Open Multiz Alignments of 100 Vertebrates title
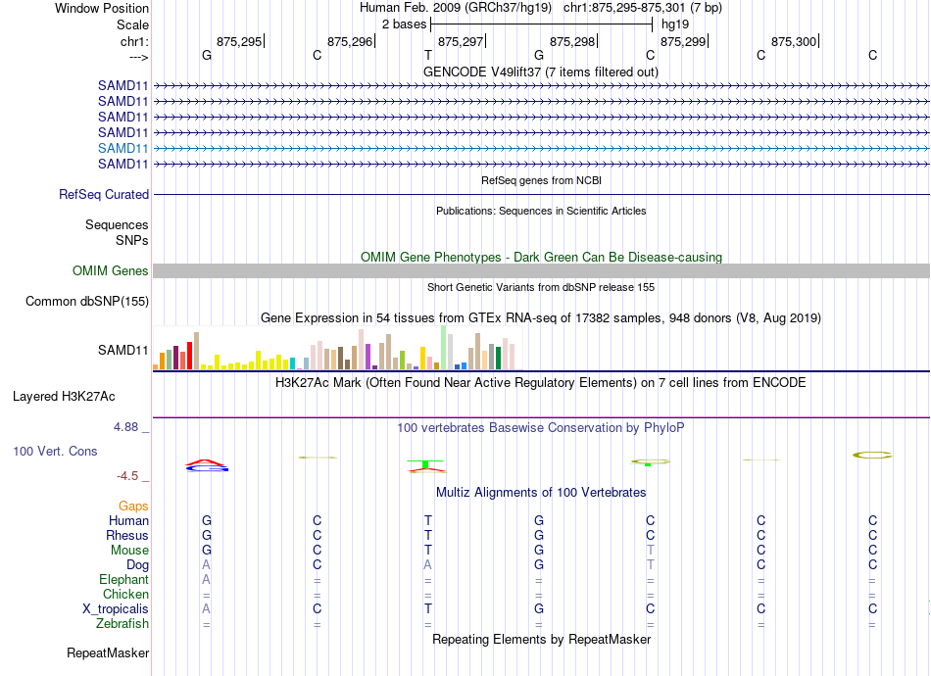 [541, 492]
